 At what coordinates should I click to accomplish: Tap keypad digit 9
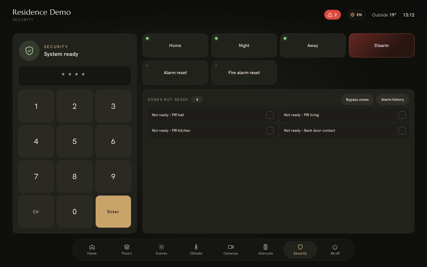point(113,176)
